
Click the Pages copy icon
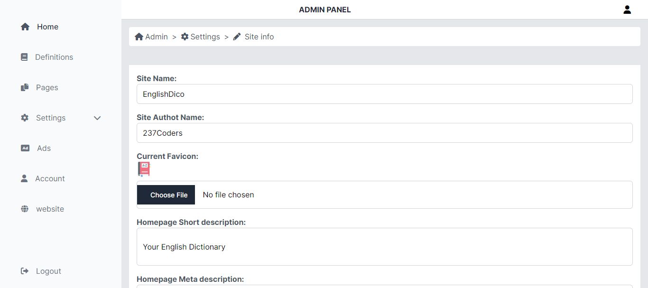click(x=25, y=88)
